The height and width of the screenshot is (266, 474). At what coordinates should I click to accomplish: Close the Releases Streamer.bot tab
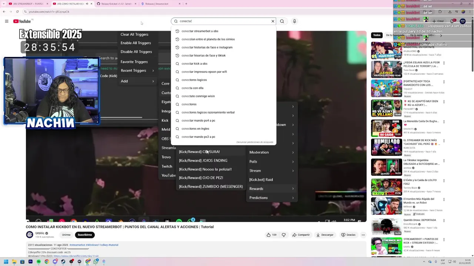[180, 4]
